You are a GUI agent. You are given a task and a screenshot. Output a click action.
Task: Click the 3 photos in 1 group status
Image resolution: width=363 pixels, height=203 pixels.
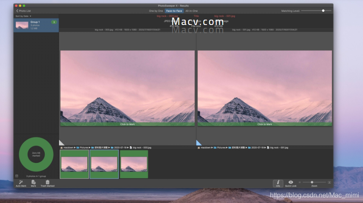pyautogui.click(x=36, y=176)
